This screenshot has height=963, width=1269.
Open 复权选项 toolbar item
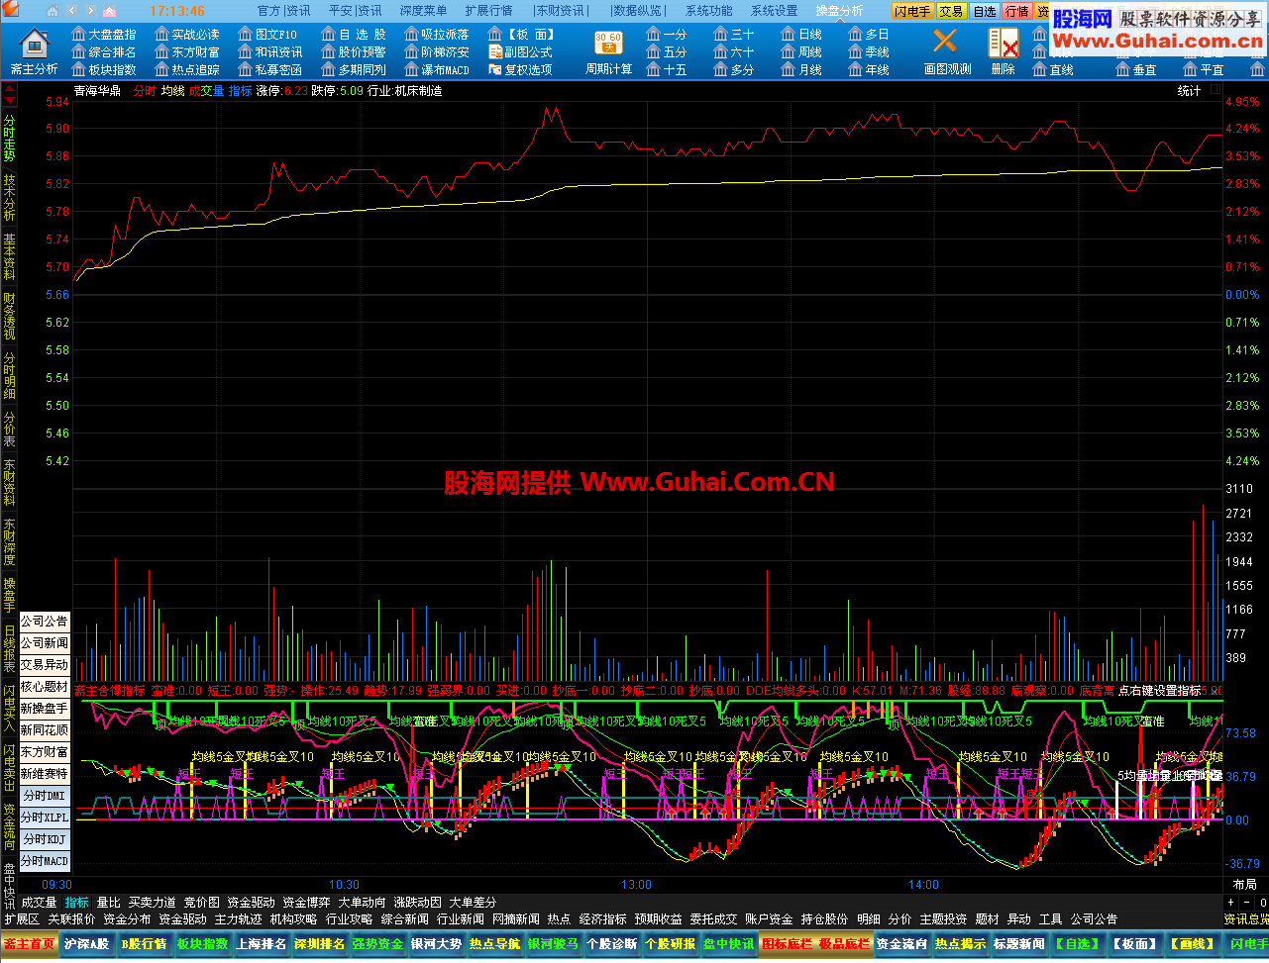click(520, 69)
